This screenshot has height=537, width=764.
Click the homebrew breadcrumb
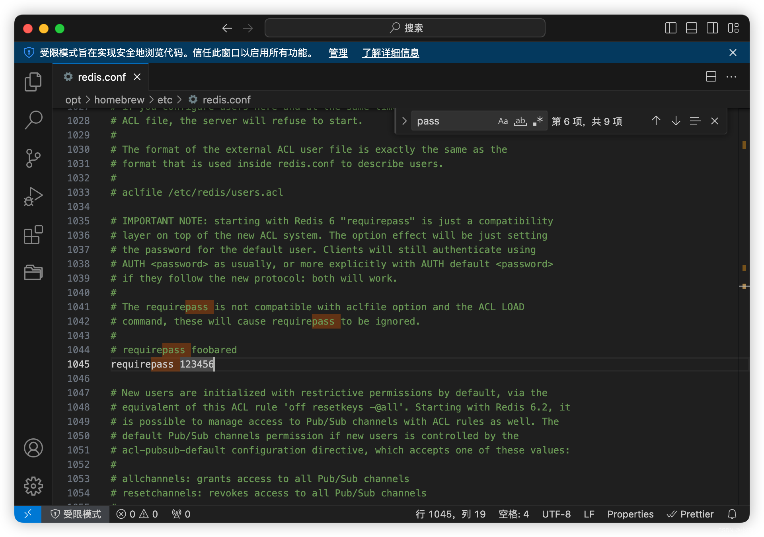point(119,99)
